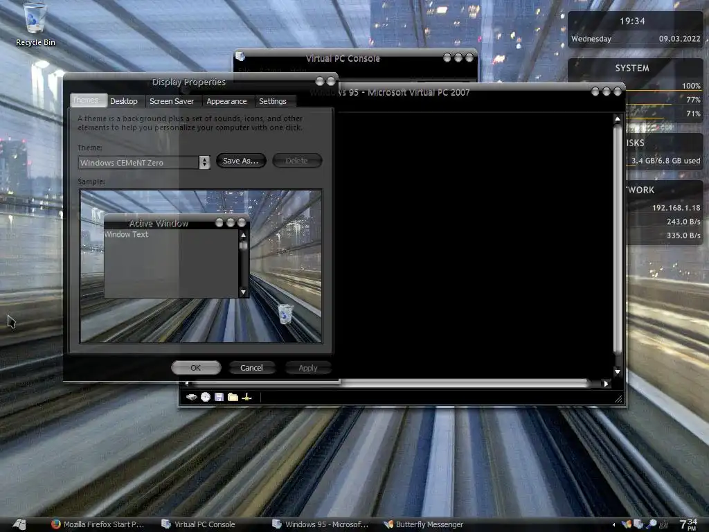This screenshot has height=532, width=709.
Task: Click the Recycle Bin icon in theme sample preview
Action: pyautogui.click(x=285, y=314)
